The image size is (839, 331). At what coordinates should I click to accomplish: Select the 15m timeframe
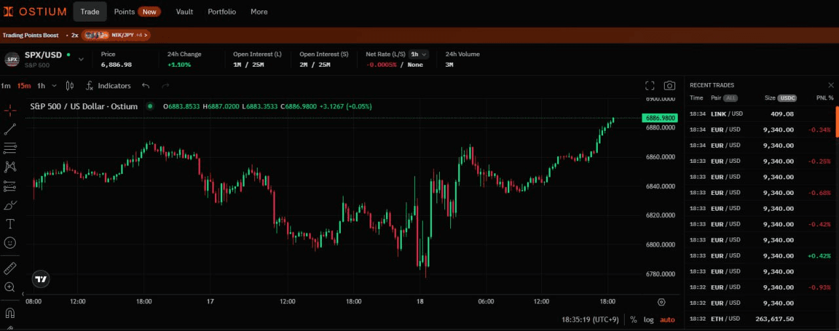[24, 86]
